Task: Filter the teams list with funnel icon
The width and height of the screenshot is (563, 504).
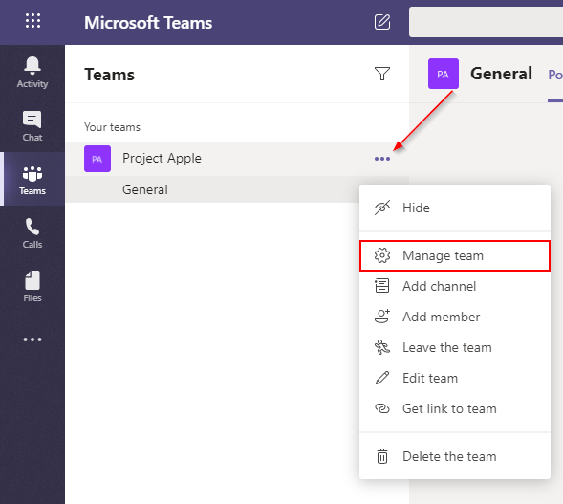Action: [382, 74]
